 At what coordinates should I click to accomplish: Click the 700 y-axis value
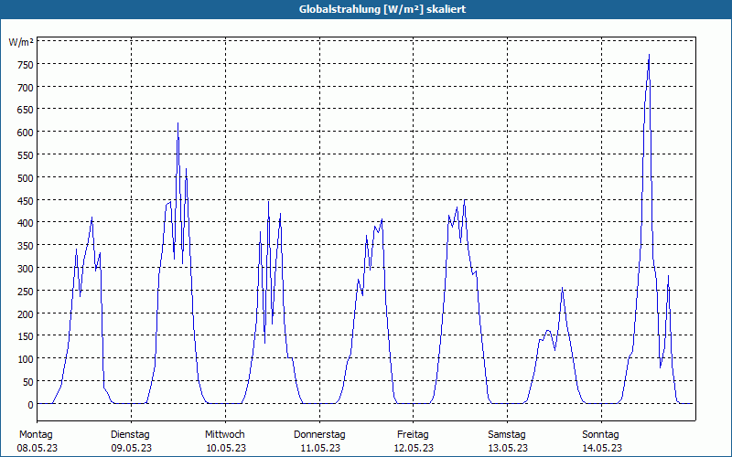(25, 88)
